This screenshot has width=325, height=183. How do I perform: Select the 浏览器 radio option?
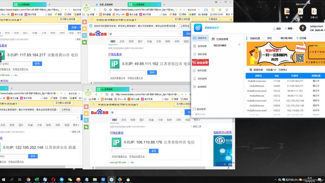click(302, 38)
